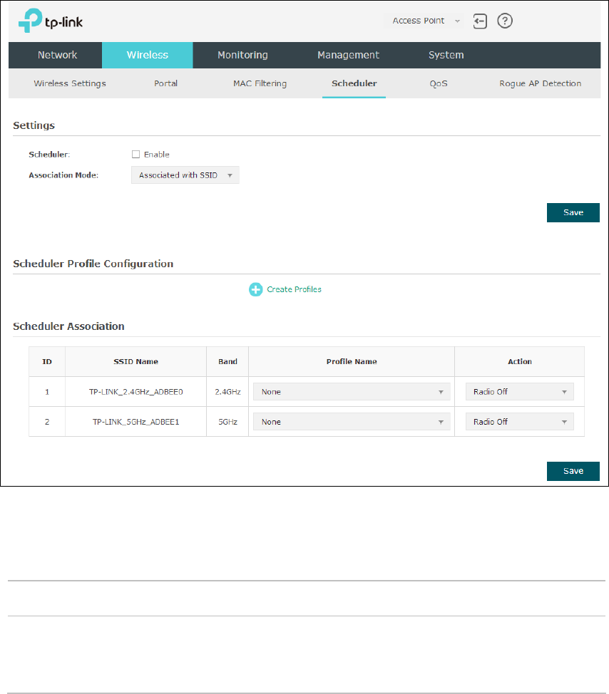
Task: Select the Scheduler sub-tab
Action: 354,83
